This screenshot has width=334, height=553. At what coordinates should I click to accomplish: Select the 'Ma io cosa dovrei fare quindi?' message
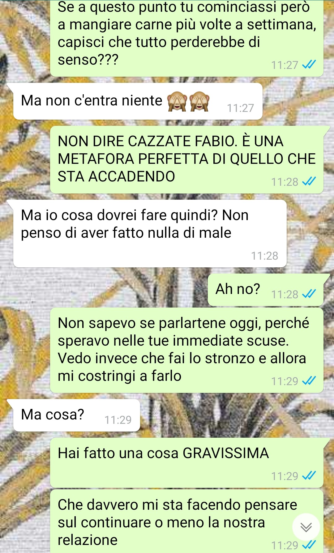[x=150, y=233]
